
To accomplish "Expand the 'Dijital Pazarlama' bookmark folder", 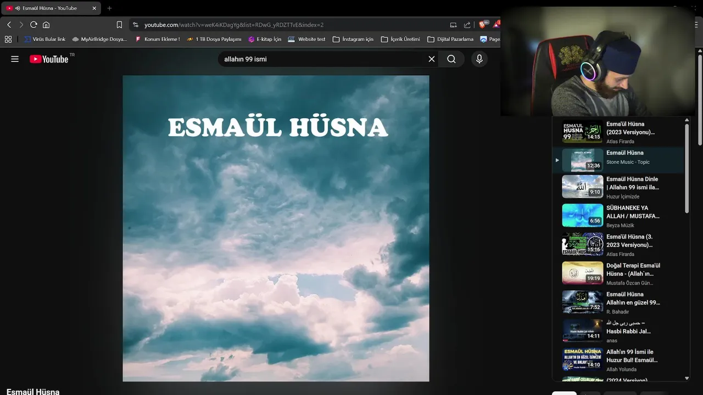I will [x=450, y=39].
